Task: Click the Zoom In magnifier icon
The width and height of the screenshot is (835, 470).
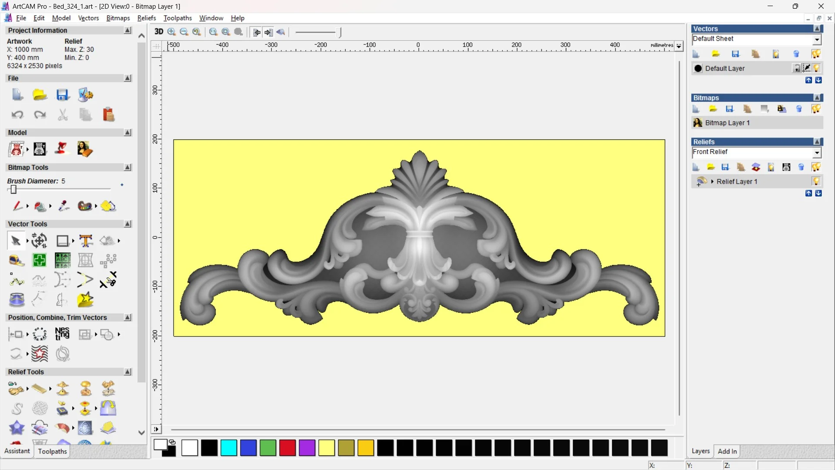Action: coord(172,32)
